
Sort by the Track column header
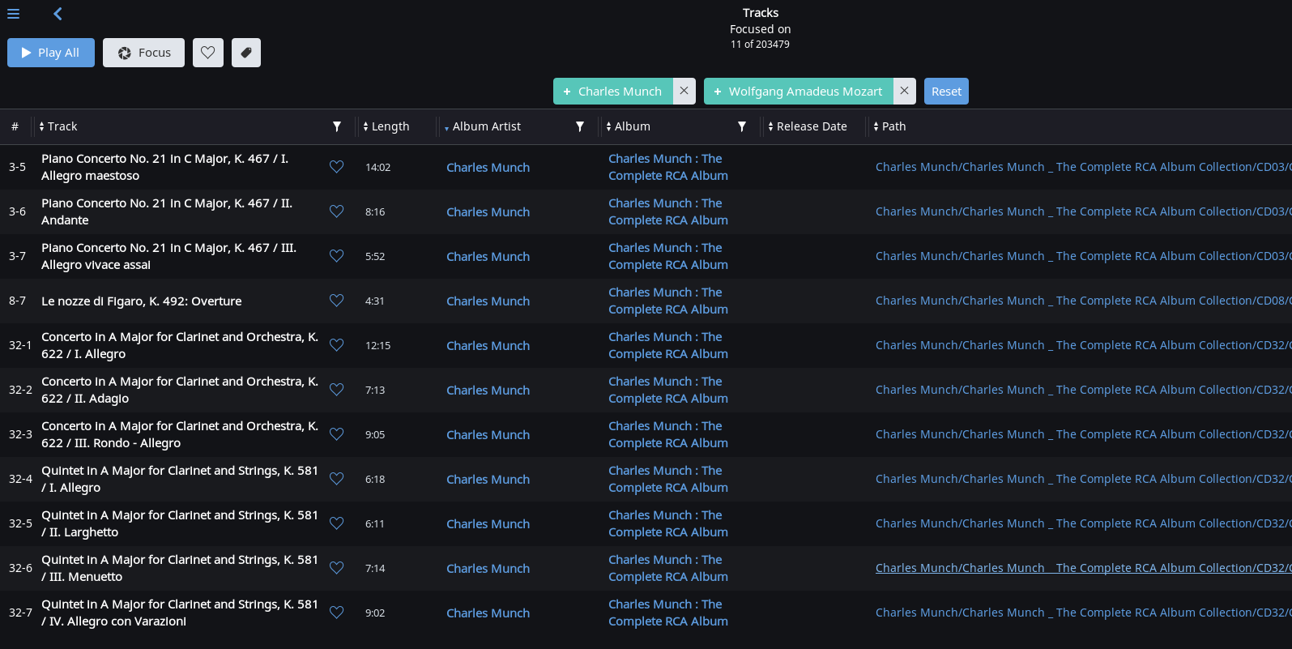(x=58, y=126)
